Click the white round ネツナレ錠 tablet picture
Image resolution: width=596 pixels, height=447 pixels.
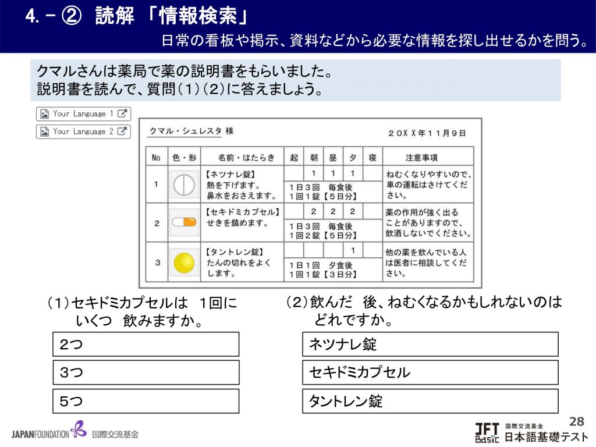(184, 184)
